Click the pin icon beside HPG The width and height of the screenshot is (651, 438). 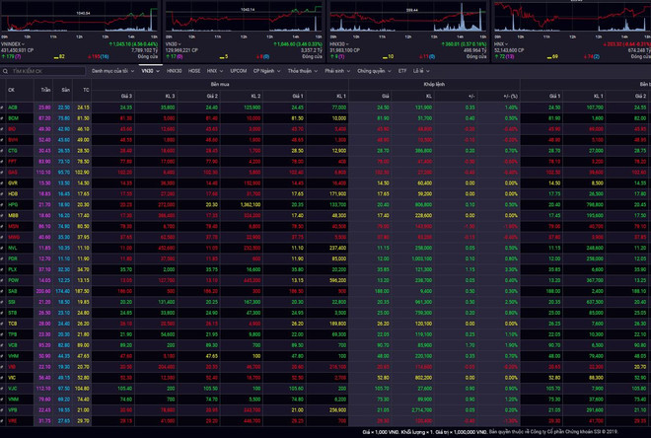pyautogui.click(x=3, y=203)
